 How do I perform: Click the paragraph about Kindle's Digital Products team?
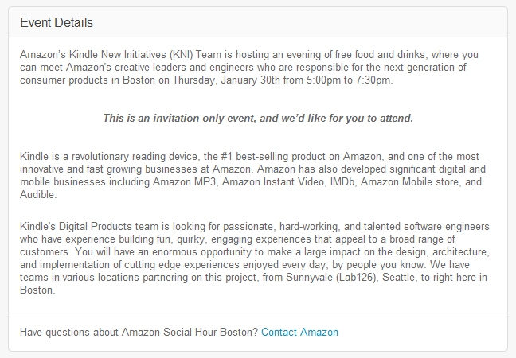click(x=255, y=258)
